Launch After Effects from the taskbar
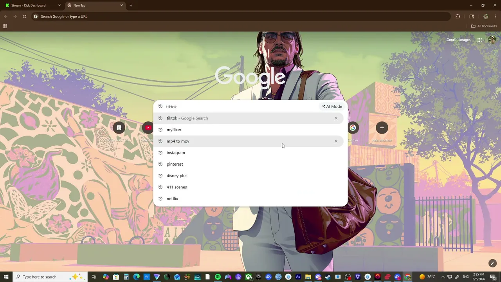The image size is (501, 282). click(298, 277)
